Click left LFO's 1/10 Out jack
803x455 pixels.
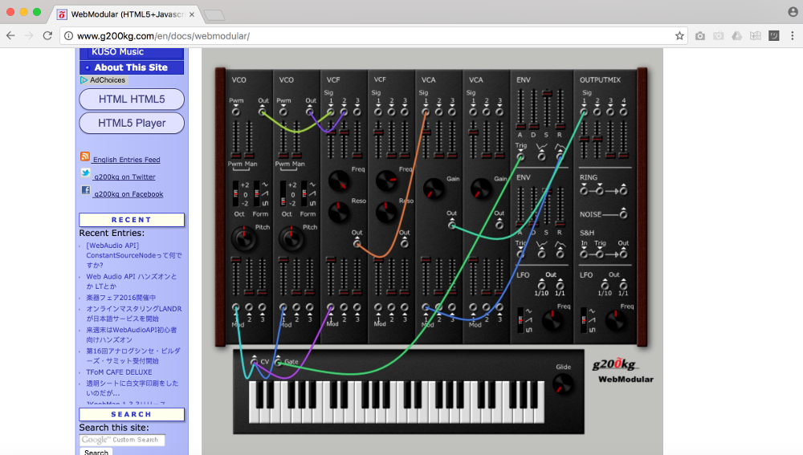click(x=541, y=286)
